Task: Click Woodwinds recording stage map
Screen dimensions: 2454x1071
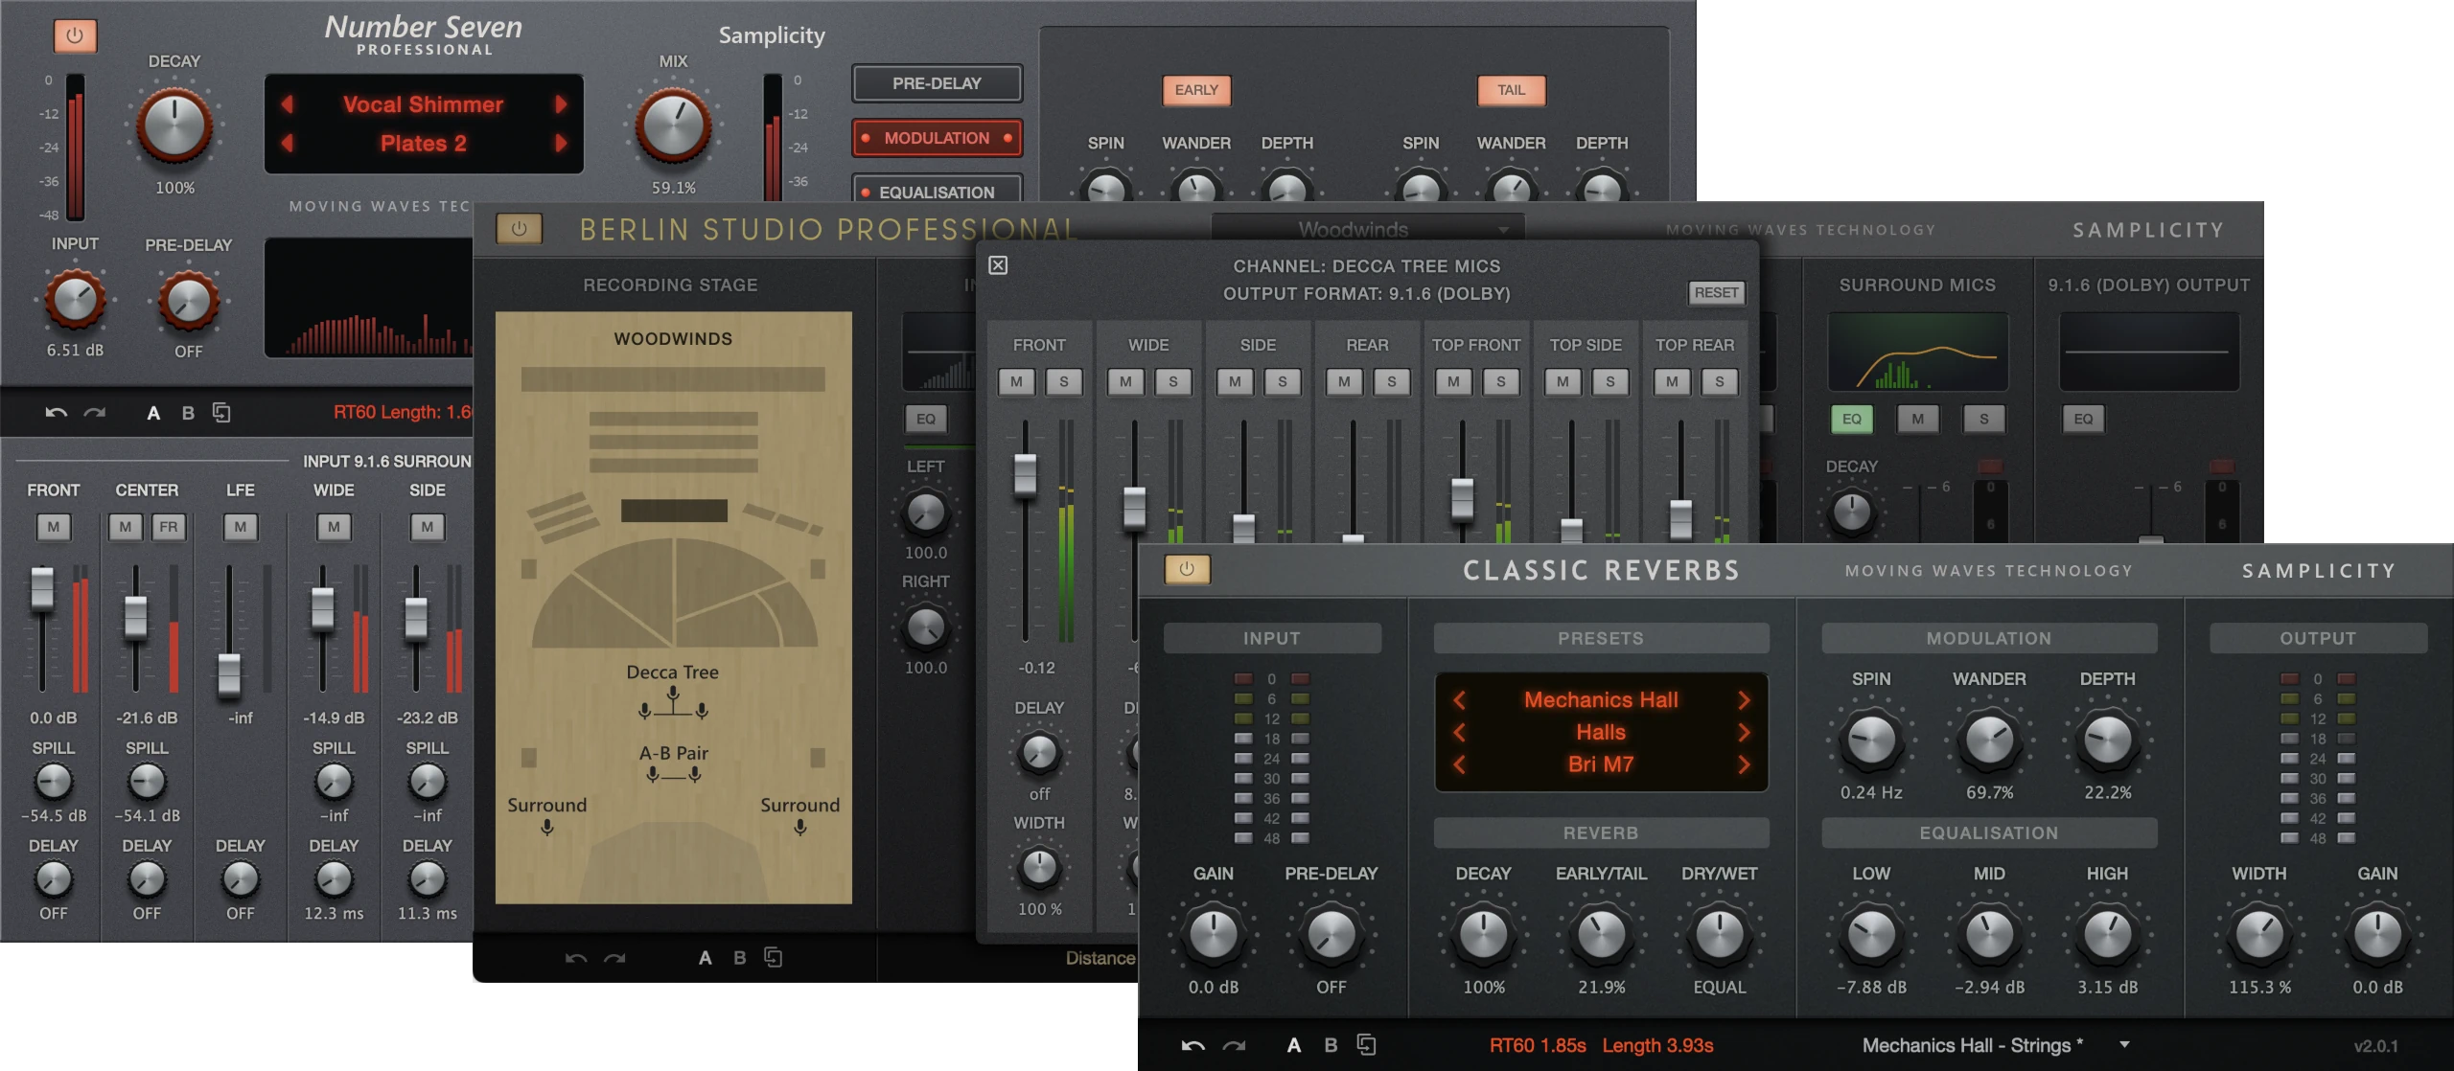Action: 673,607
